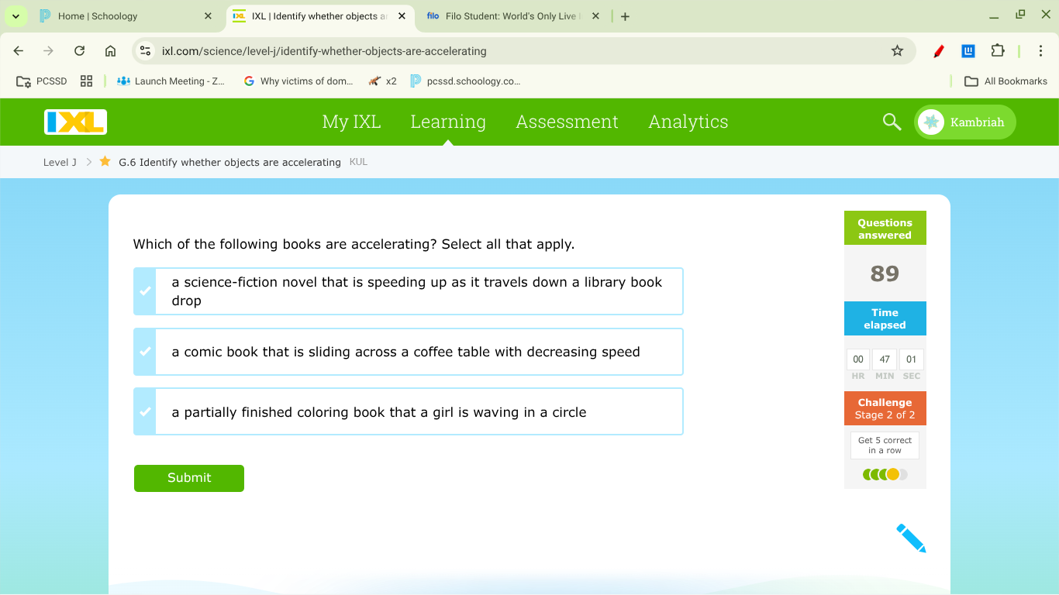Viewport: 1059px width, 595px height.
Task: Open Chrome's three-dot menu
Action: [1040, 50]
